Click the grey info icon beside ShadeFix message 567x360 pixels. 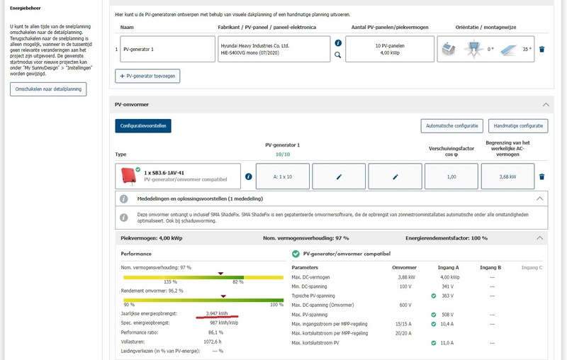(123, 218)
